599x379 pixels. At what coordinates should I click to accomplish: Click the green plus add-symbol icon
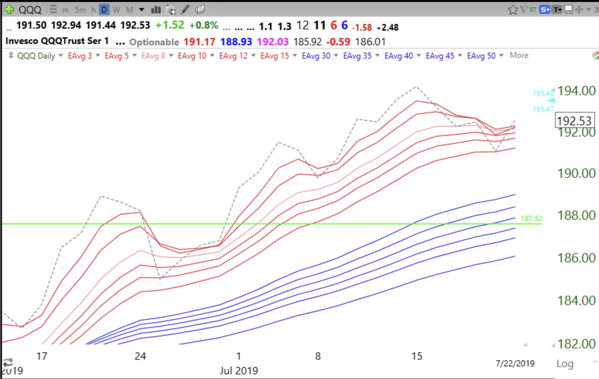[9, 9]
